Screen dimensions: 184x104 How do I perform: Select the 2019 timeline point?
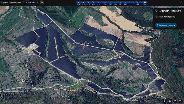tap(121, 2)
